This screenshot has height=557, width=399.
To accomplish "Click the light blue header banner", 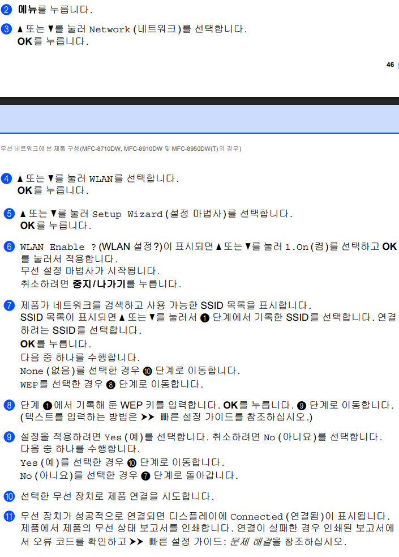I will coord(199,119).
